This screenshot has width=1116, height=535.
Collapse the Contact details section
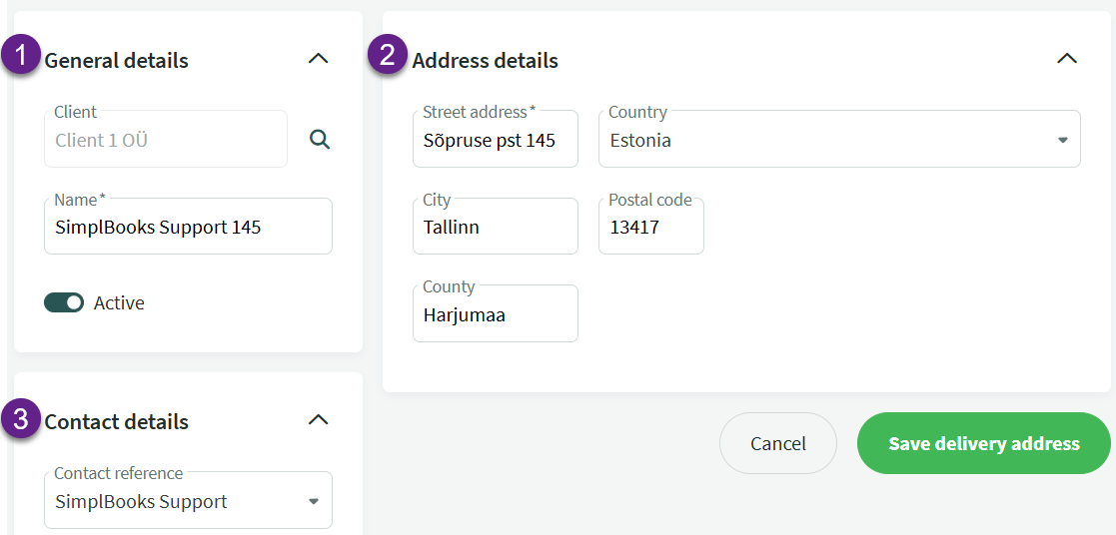[x=318, y=420]
